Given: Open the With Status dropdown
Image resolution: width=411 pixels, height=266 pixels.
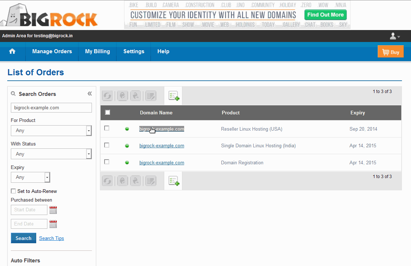Looking at the screenshot, I should [x=51, y=154].
